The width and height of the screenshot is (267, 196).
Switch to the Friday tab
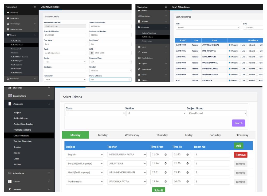point(189,135)
